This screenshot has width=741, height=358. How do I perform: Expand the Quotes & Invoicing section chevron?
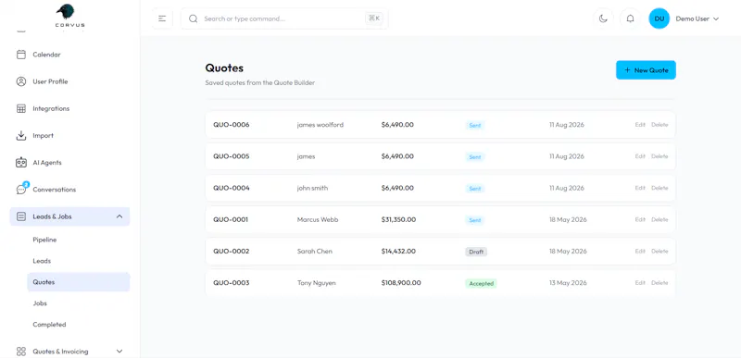[119, 352]
